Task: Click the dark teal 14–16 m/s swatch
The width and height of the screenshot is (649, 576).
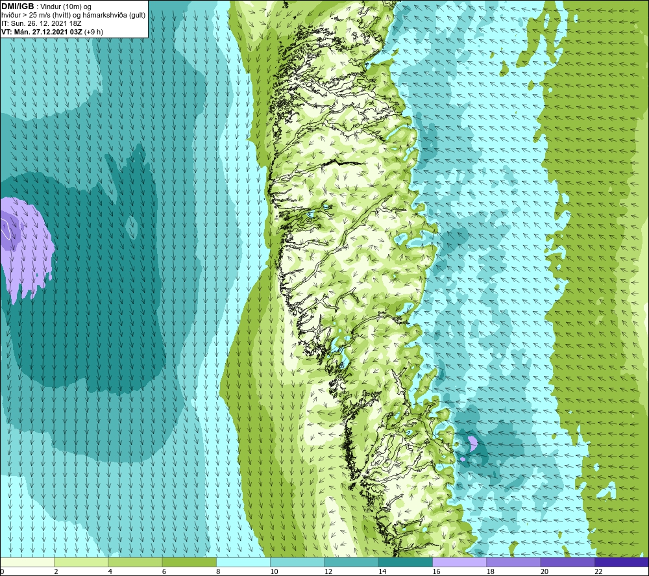Action: (x=405, y=562)
